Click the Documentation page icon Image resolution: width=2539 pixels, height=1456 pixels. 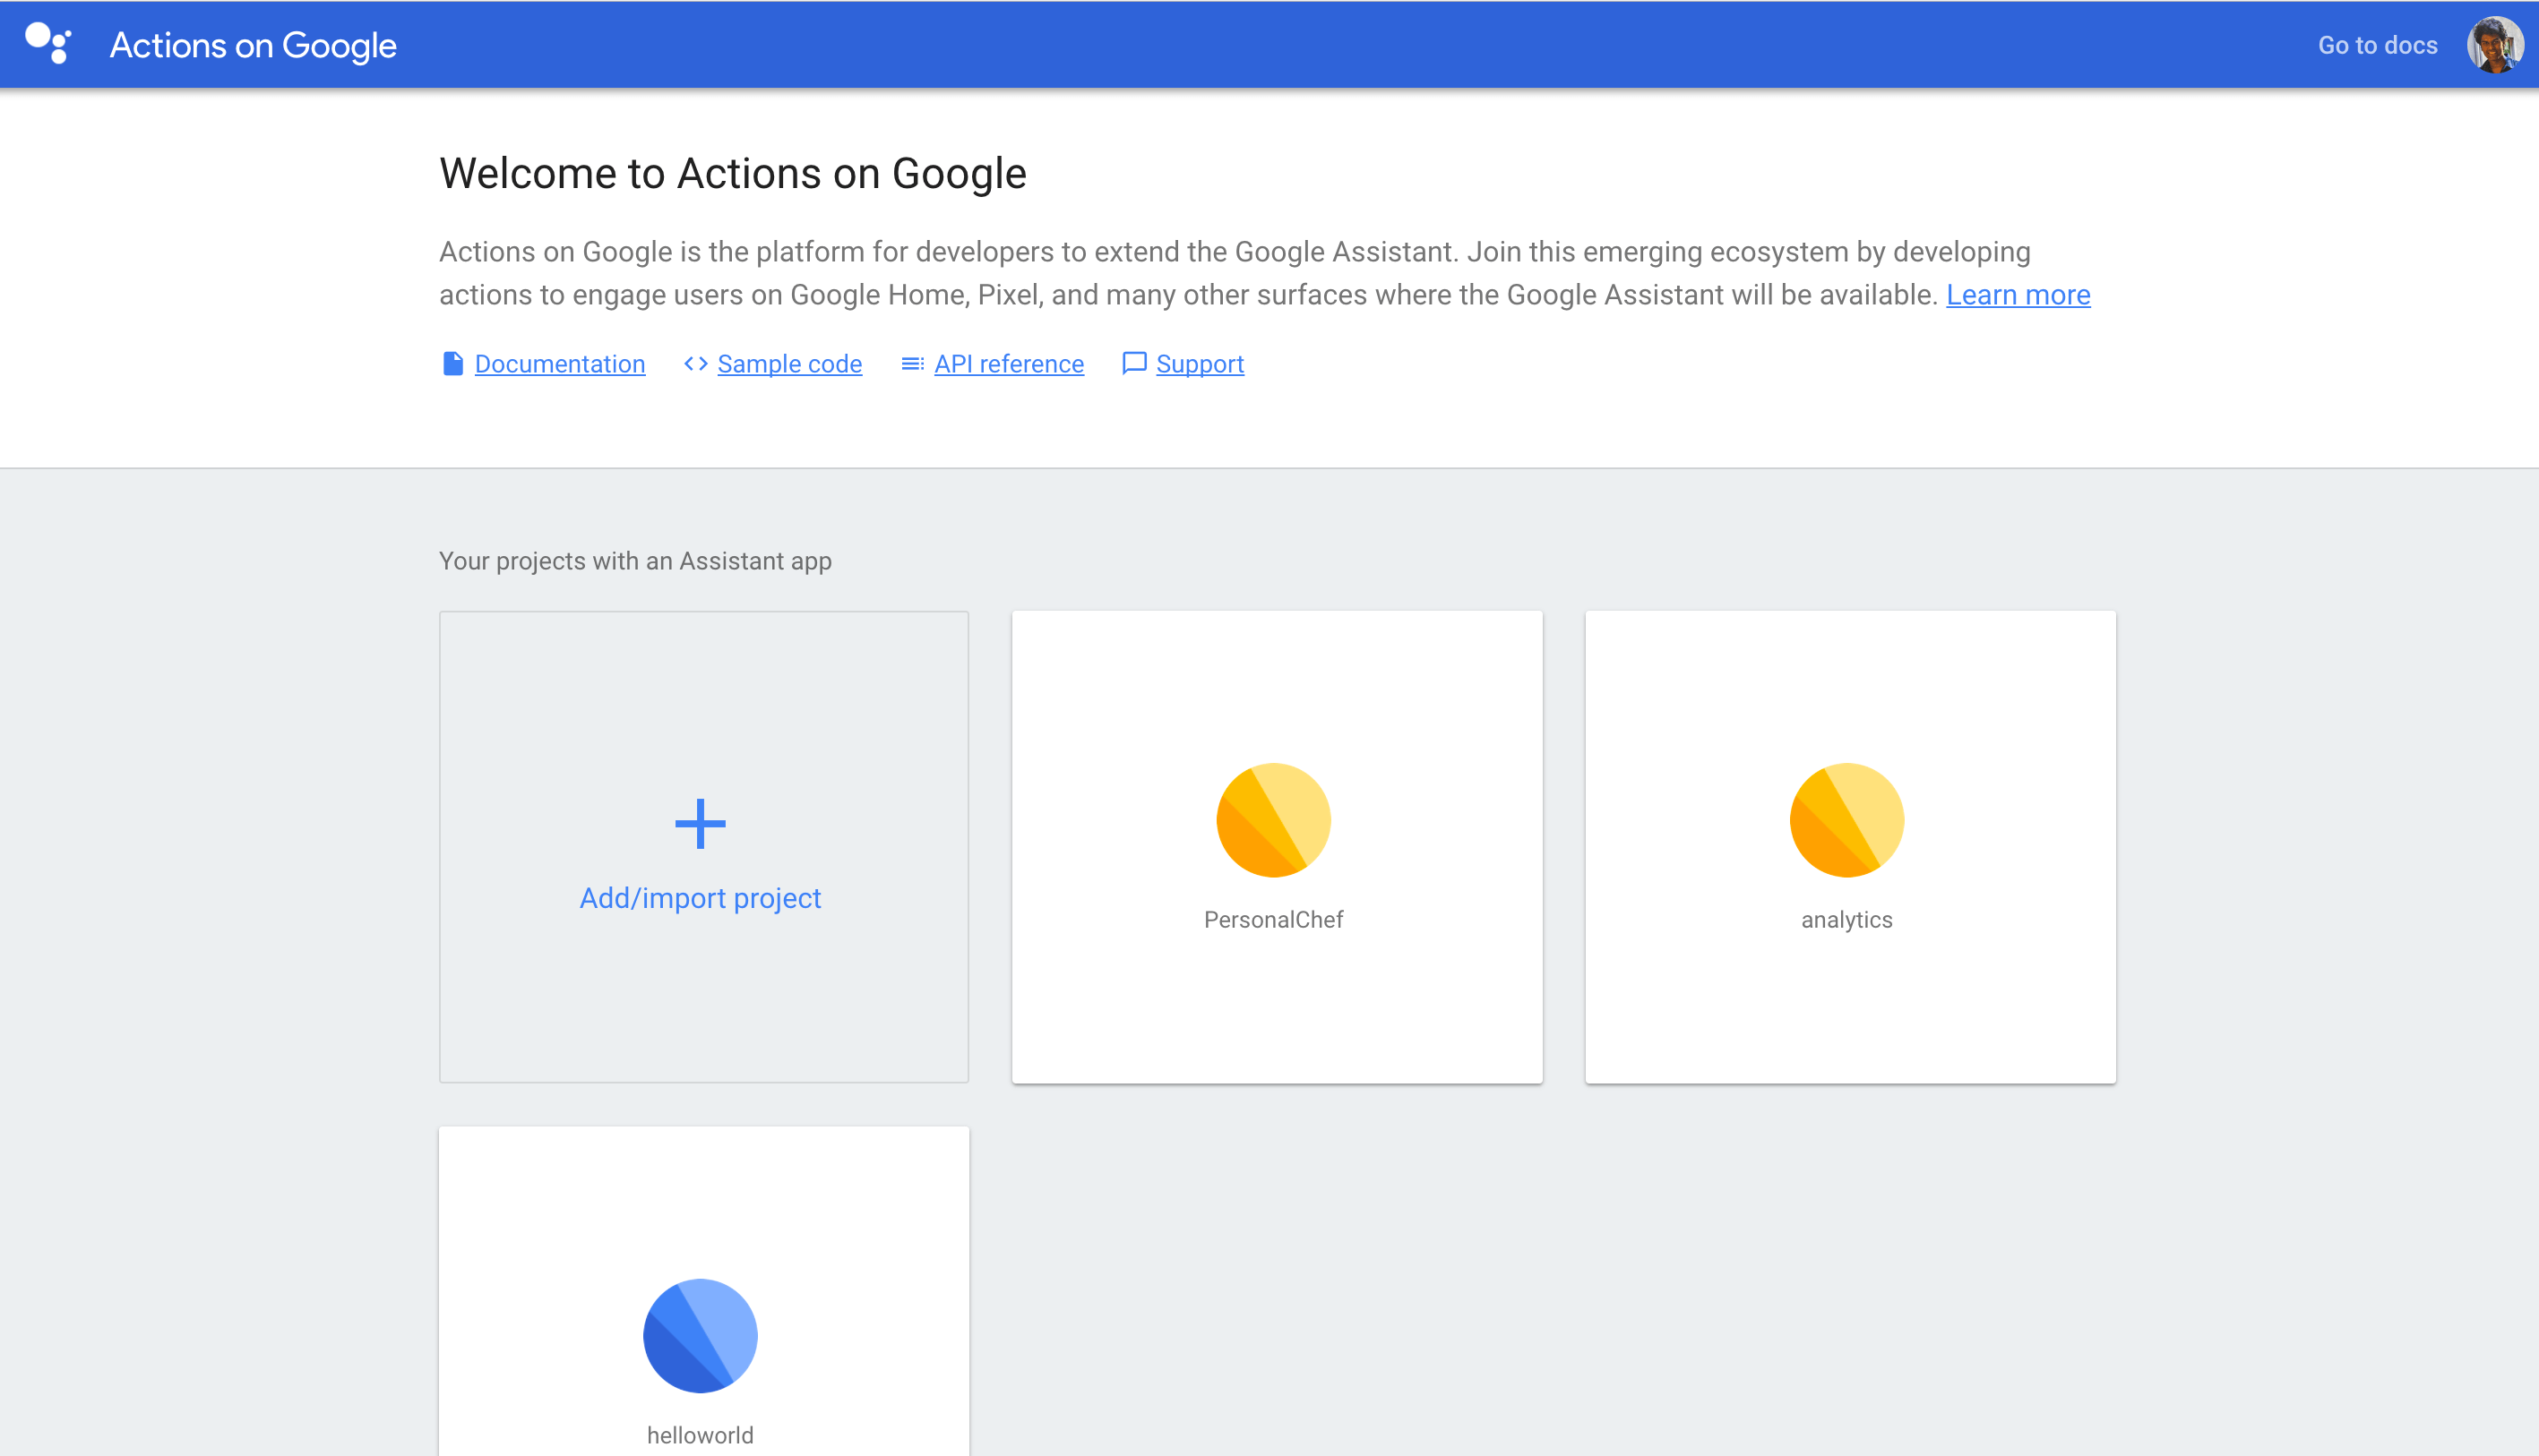pyautogui.click(x=452, y=364)
